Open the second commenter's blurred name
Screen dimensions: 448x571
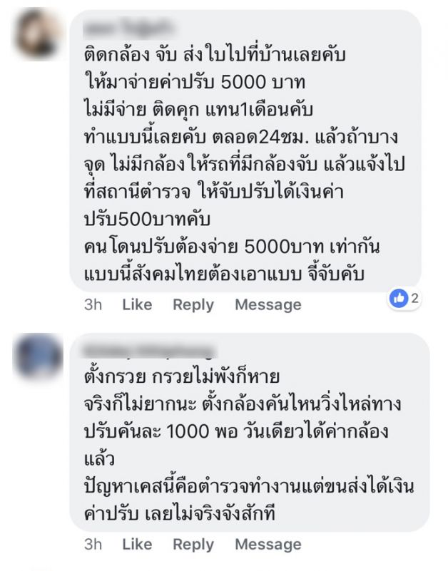point(148,351)
